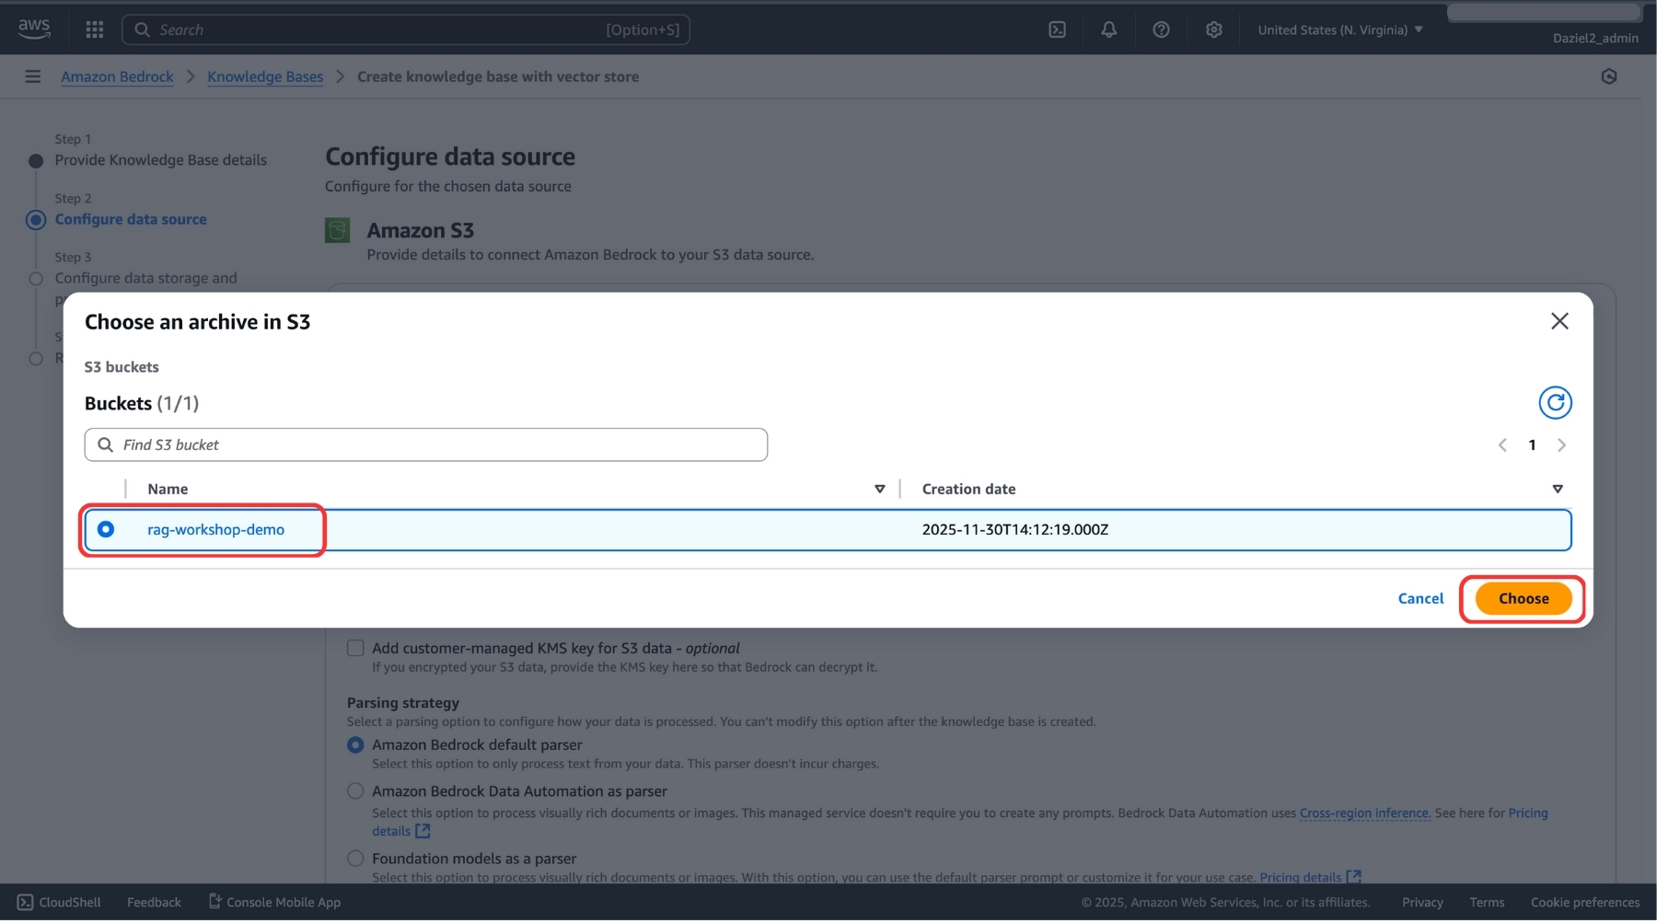Open the settings gear icon

coord(1213,29)
